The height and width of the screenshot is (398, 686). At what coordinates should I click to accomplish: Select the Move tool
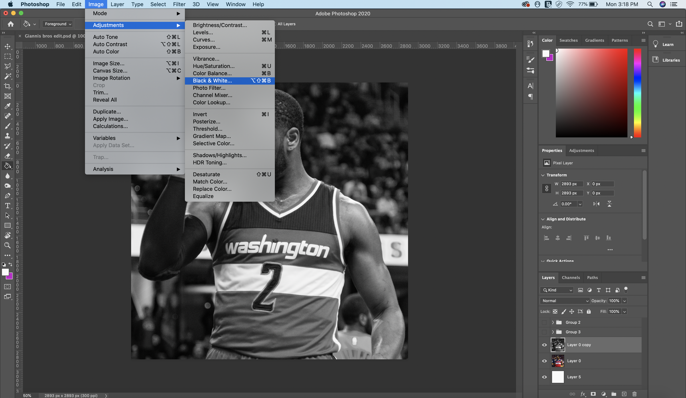click(x=7, y=46)
